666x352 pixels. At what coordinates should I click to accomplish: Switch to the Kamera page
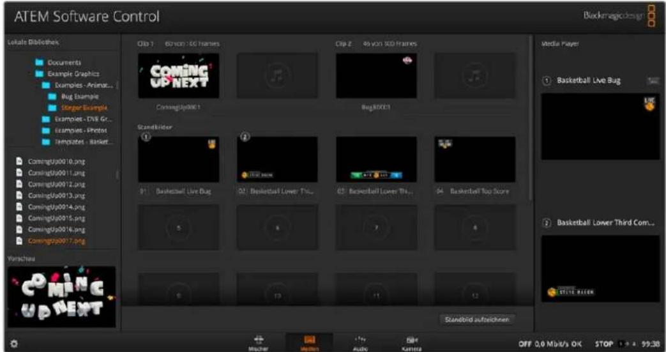tap(411, 343)
